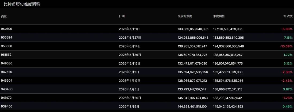This screenshot has width=294, height=112.
Task: Click the 比特币历史难度调整 title
Action: [22, 4]
